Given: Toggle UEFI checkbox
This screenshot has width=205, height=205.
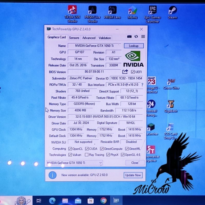Looking at the screenshot, I should [x=133, y=72].
